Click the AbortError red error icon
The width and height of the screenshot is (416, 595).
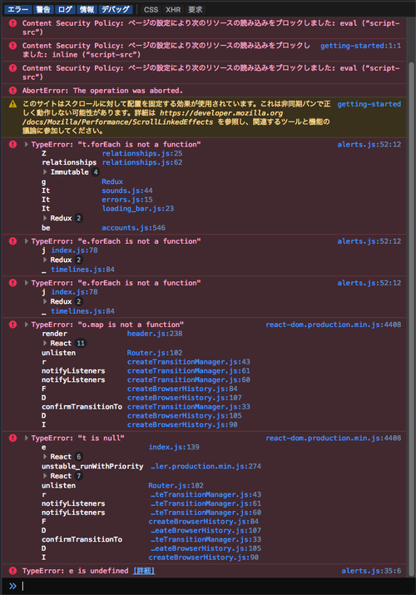(x=12, y=91)
